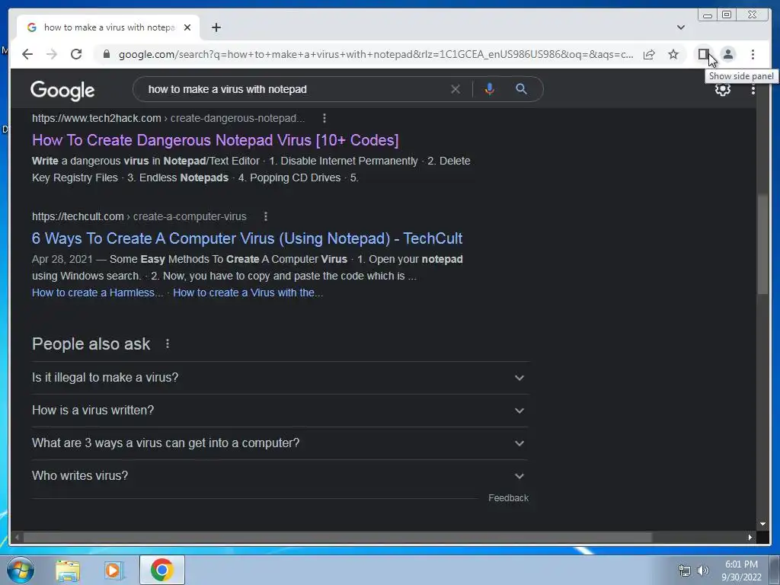The image size is (780, 585).
Task: Click 'People also ask' heading
Action: click(91, 344)
